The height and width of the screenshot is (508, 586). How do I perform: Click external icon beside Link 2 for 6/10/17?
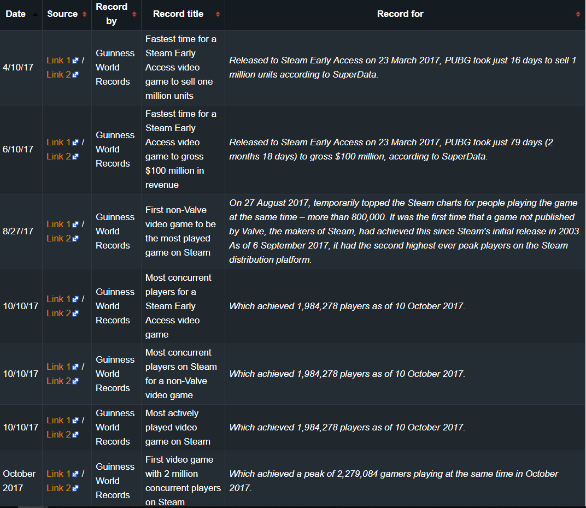[x=75, y=157]
